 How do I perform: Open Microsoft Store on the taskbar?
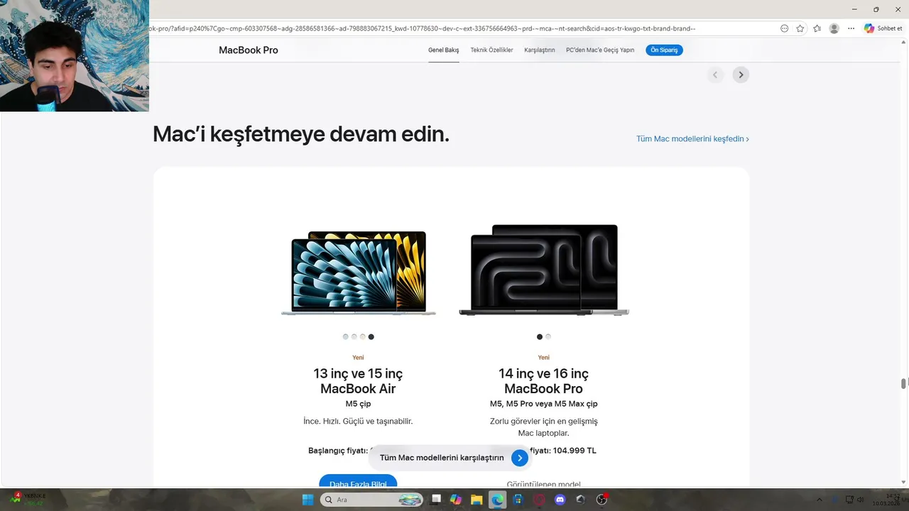(518, 500)
